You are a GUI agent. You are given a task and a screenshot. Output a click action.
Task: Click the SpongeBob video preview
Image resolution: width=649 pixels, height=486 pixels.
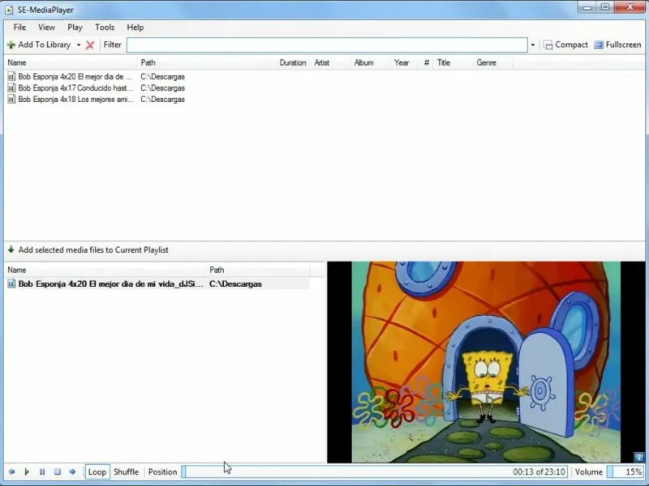pos(486,362)
